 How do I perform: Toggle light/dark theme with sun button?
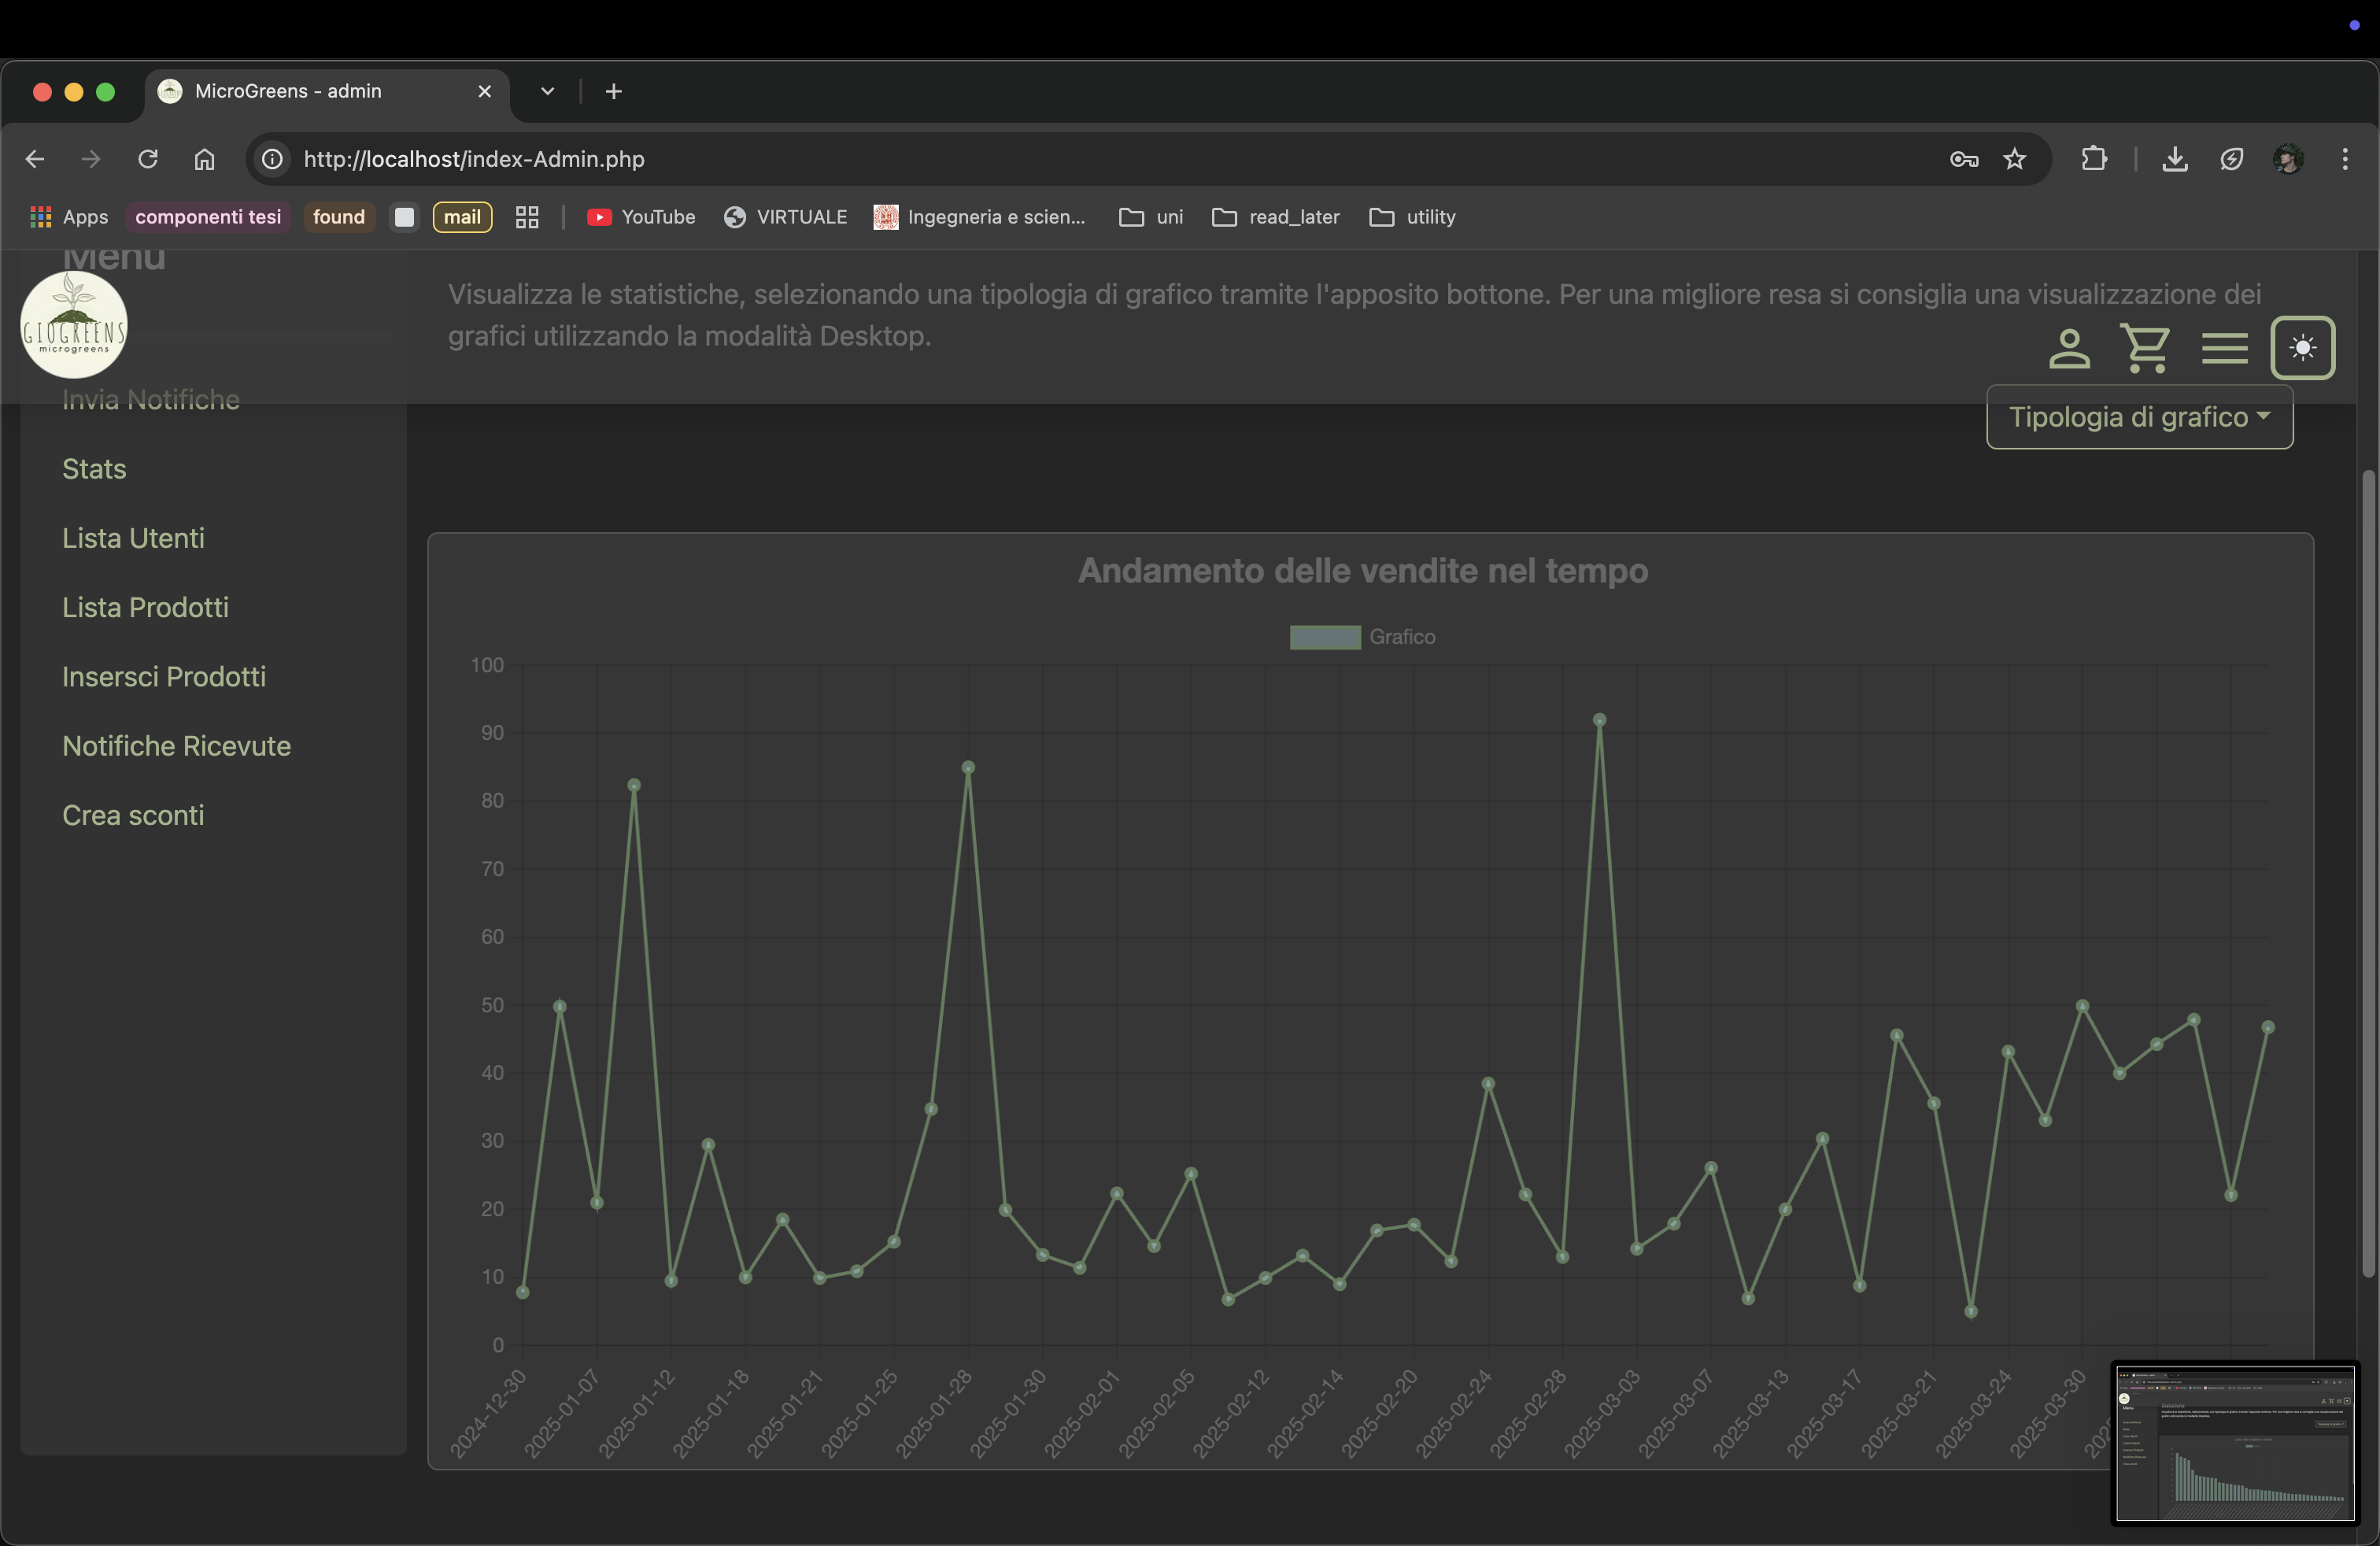[x=2302, y=348]
